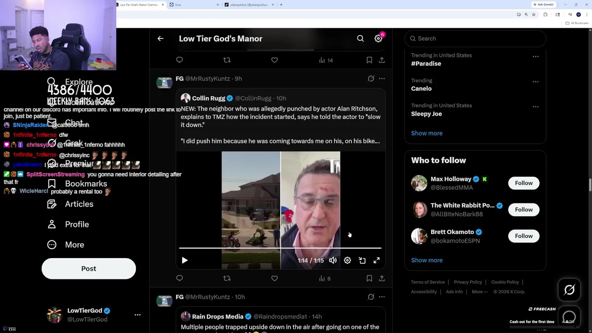Open a new browser tab
Screen dimensions: 592x333
pos(281,5)
